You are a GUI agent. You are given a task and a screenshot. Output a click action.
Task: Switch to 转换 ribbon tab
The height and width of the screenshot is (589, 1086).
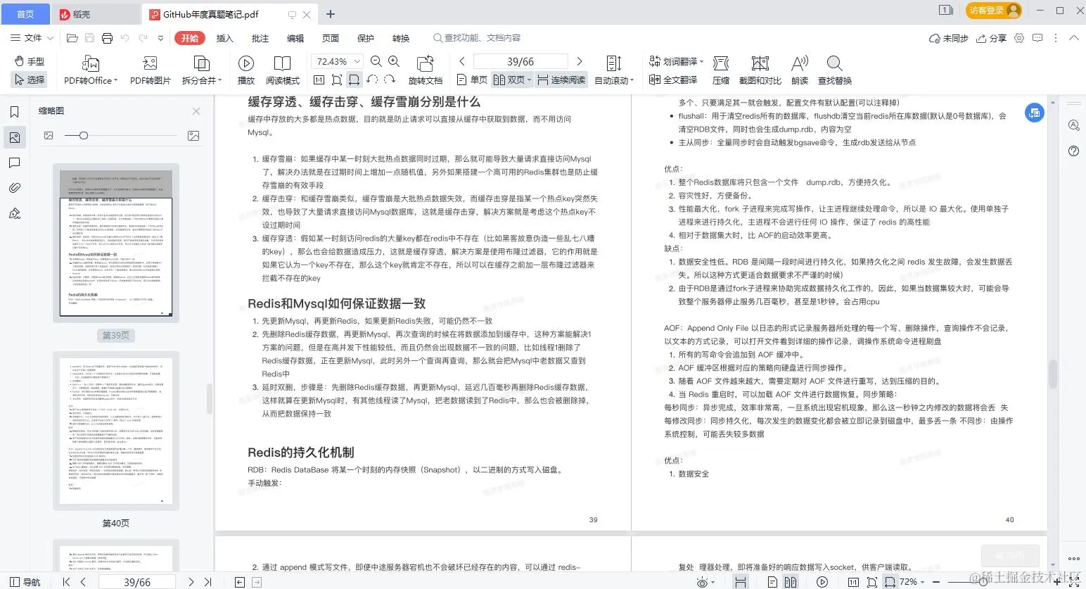(400, 38)
